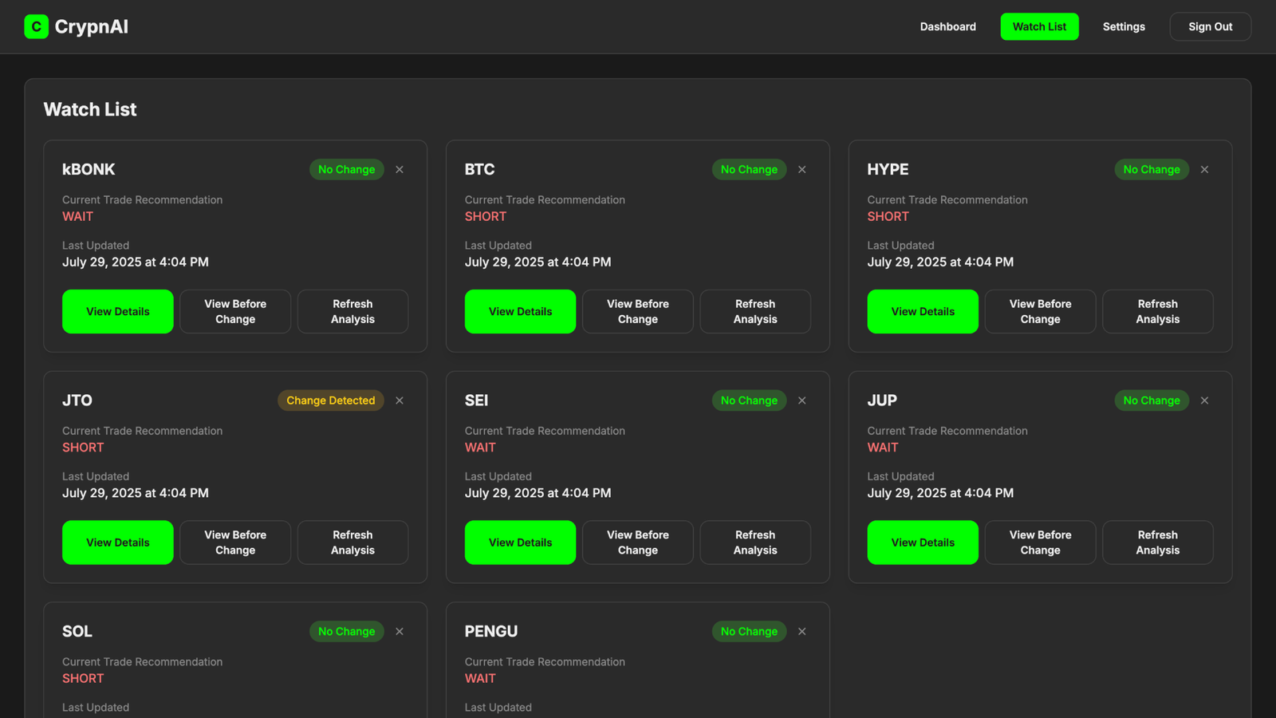
Task: View Details for BTC
Action: pyautogui.click(x=520, y=311)
